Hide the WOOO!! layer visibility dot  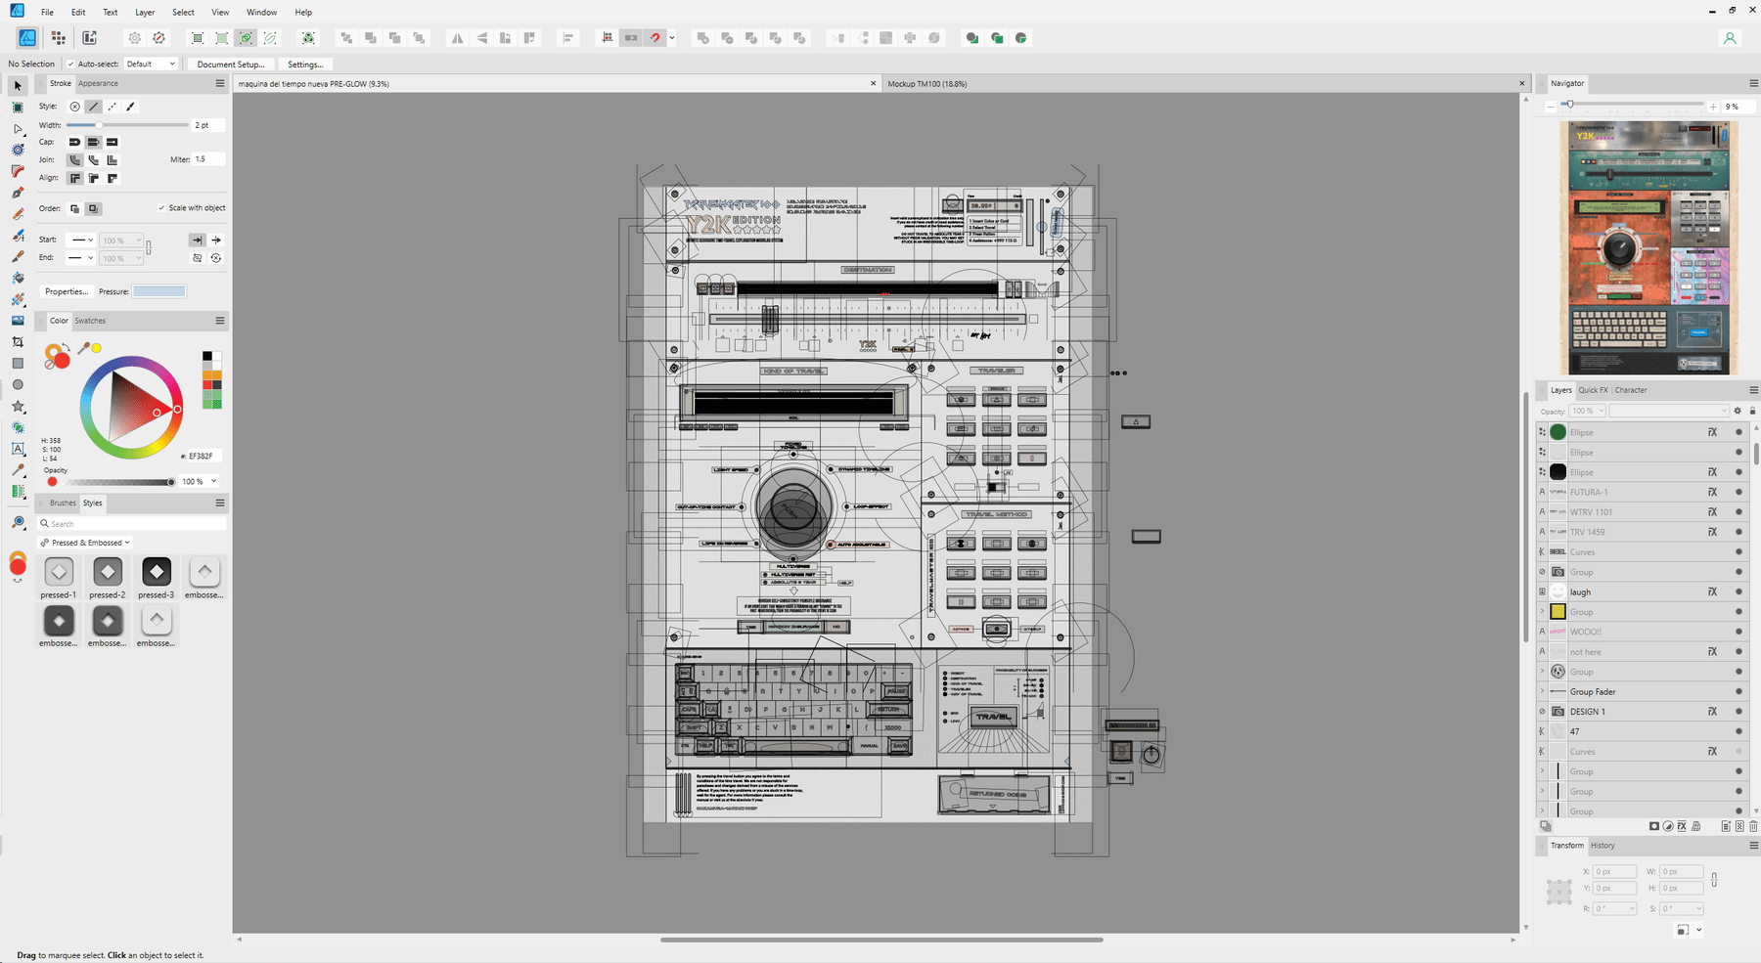1738,632
